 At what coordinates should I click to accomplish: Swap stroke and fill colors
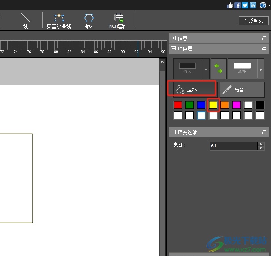pyautogui.click(x=218, y=68)
